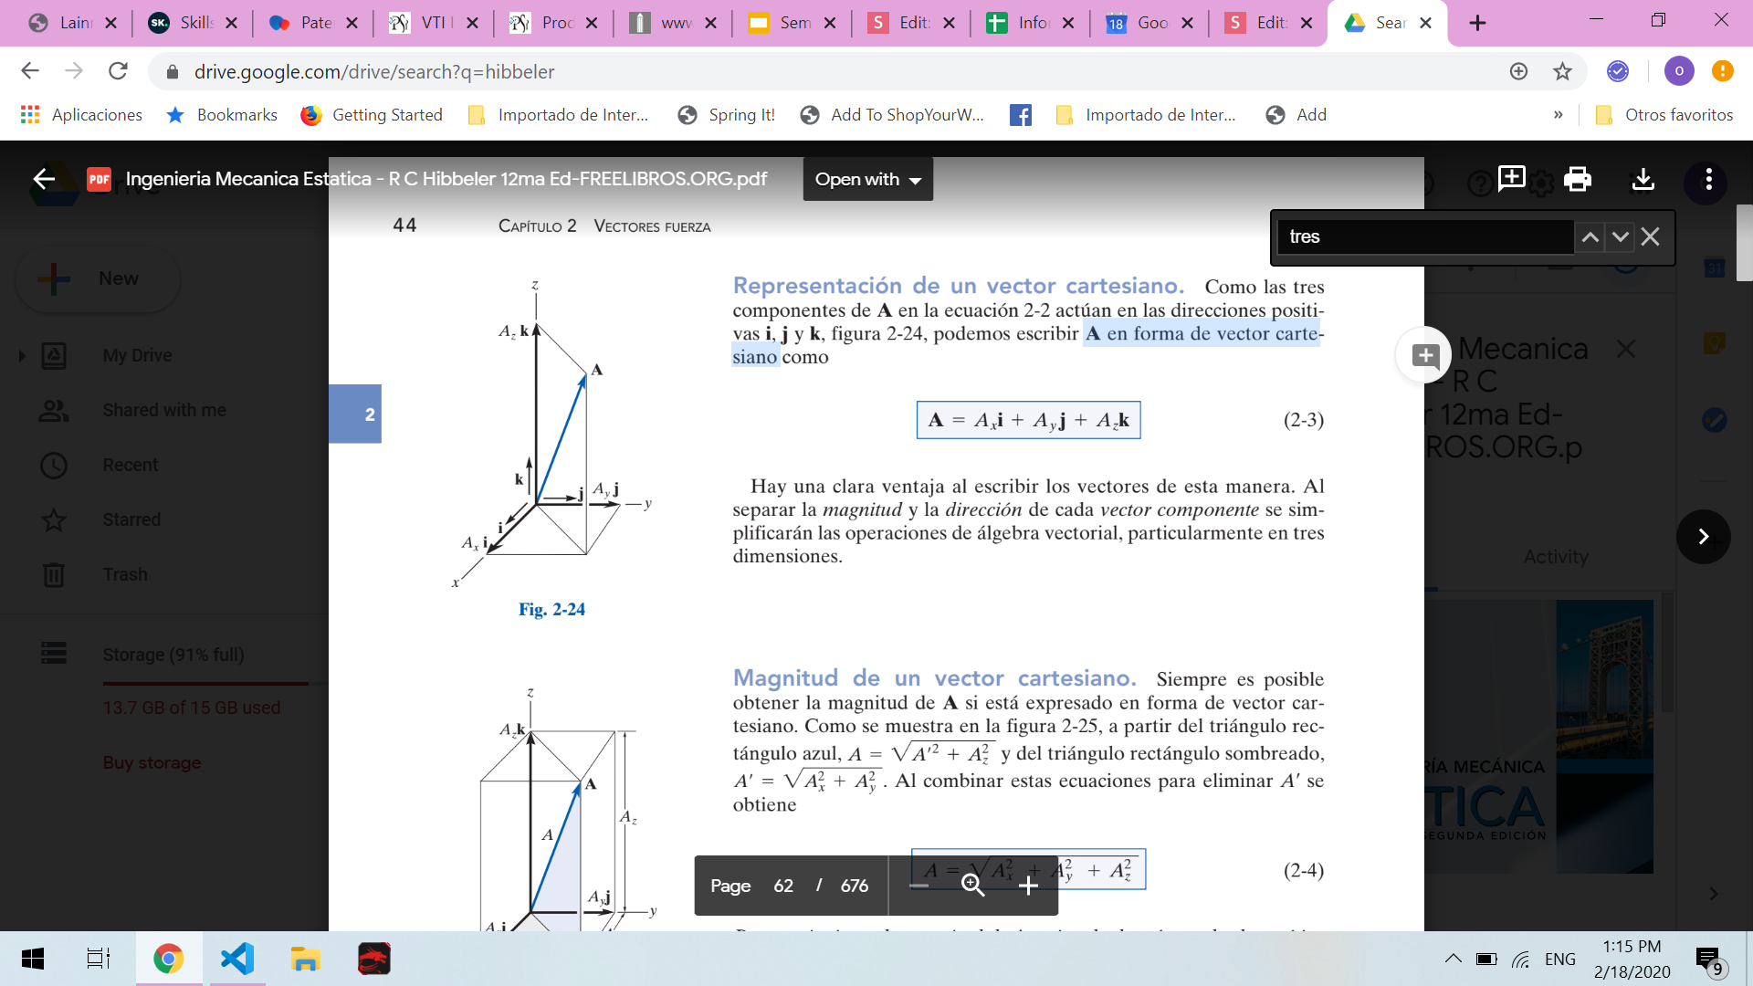Close the find in document bar
This screenshot has height=986, width=1753.
(x=1650, y=237)
